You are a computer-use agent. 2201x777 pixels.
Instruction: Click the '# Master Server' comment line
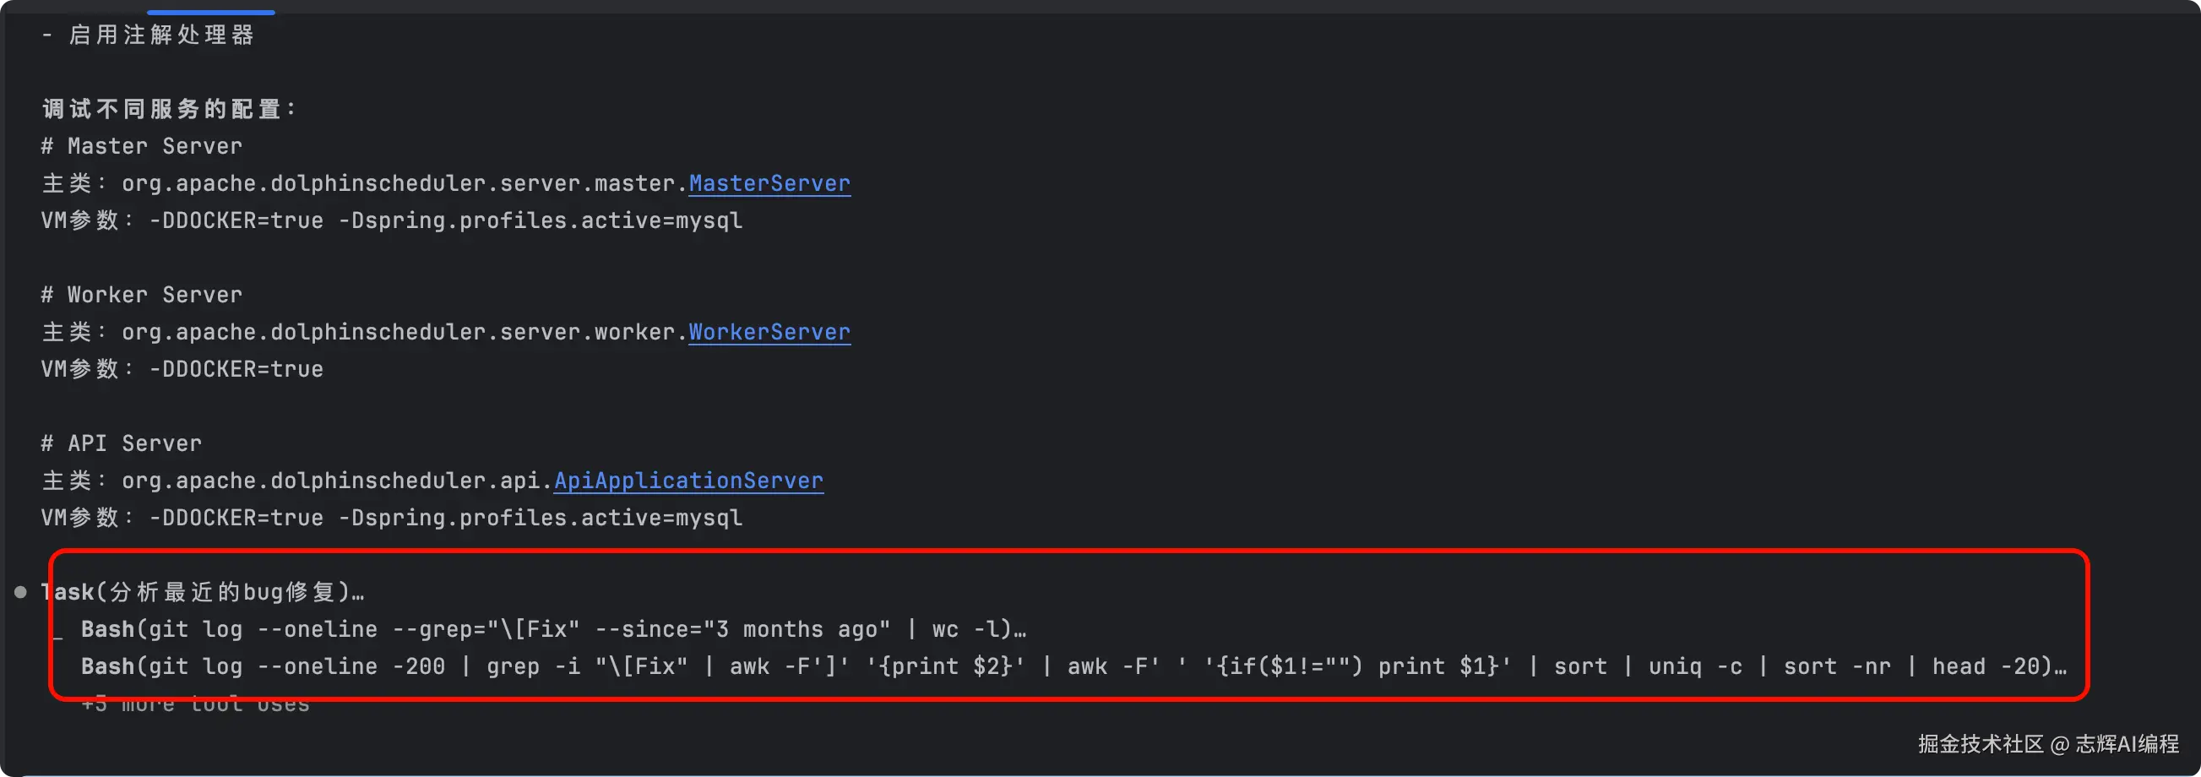click(x=142, y=147)
